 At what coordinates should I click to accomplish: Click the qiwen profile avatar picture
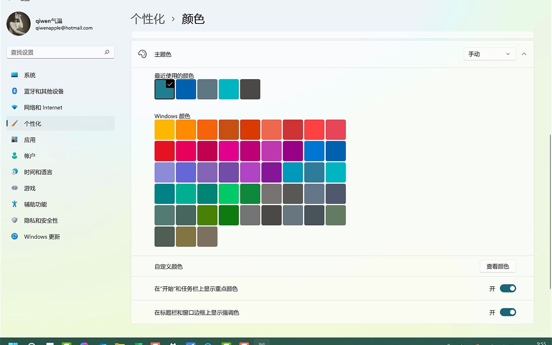pos(18,24)
